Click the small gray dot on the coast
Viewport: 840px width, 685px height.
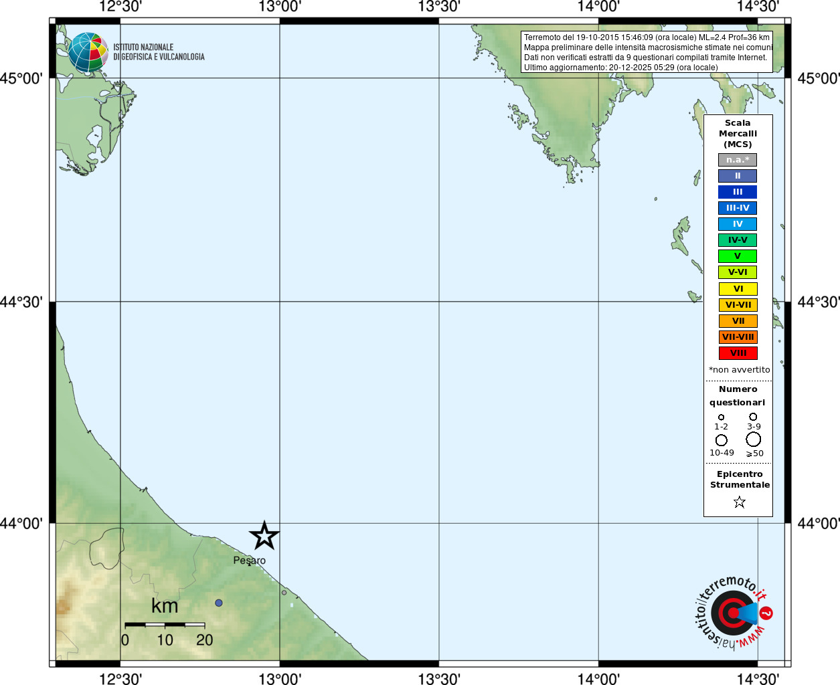point(284,593)
